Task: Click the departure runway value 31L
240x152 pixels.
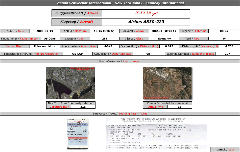Action: (x=83, y=107)
